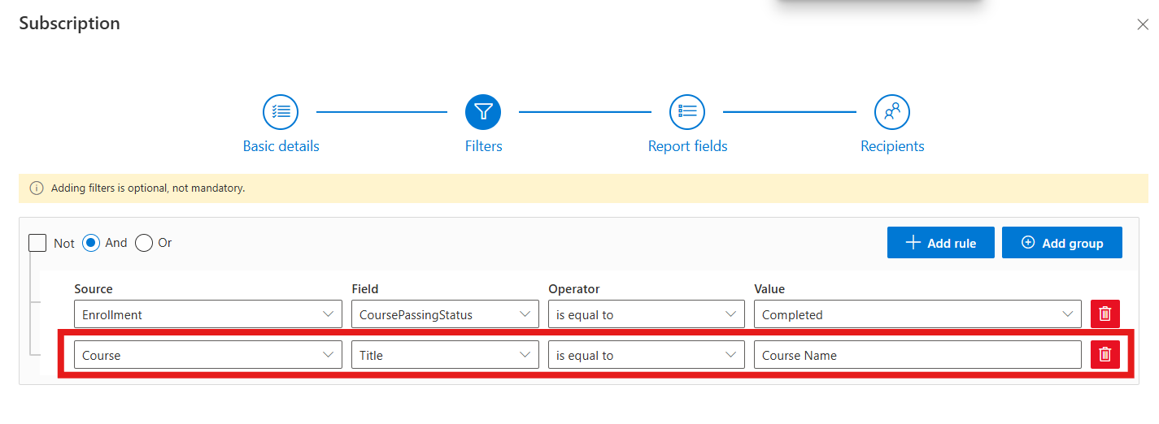Click the Recipients people step icon
Screen dimensions: 1159x424
(x=892, y=112)
